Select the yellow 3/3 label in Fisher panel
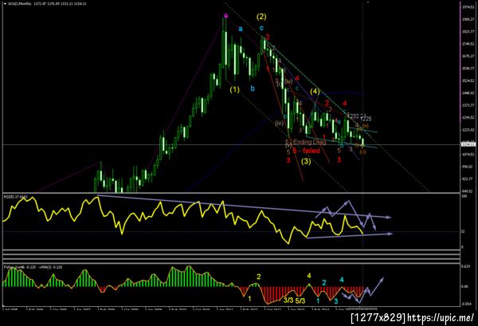The width and height of the screenshot is (478, 326). tap(288, 300)
